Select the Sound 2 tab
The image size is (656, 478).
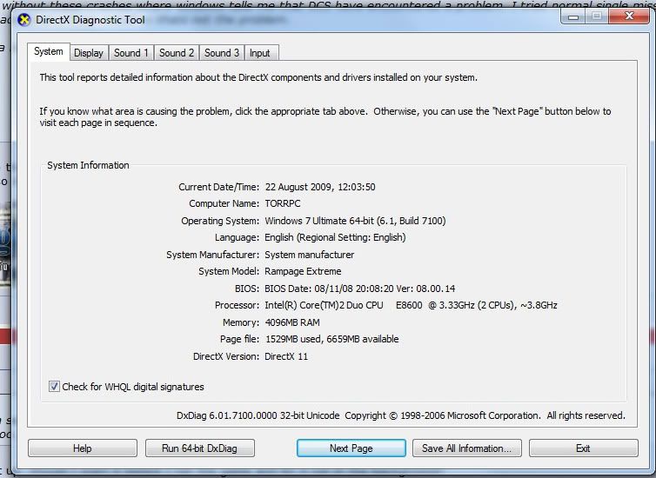177,53
